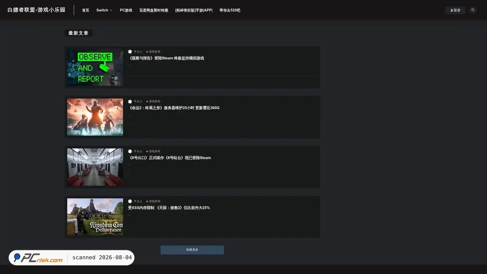Open the PC游戏 menu item
The height and width of the screenshot is (274, 487).
pos(126,10)
